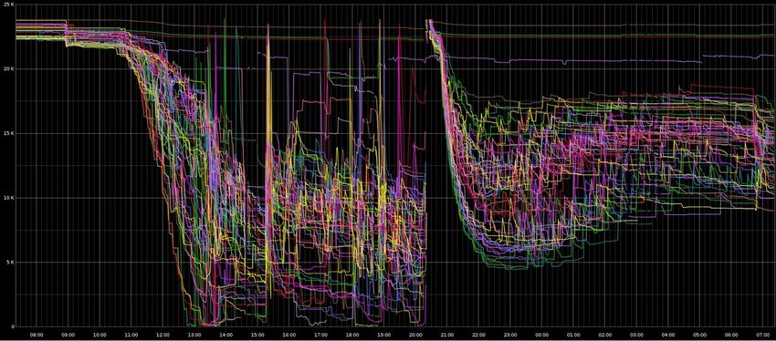The image size is (776, 341).
Task: Select the 08:00 time label
Action: [37, 335]
